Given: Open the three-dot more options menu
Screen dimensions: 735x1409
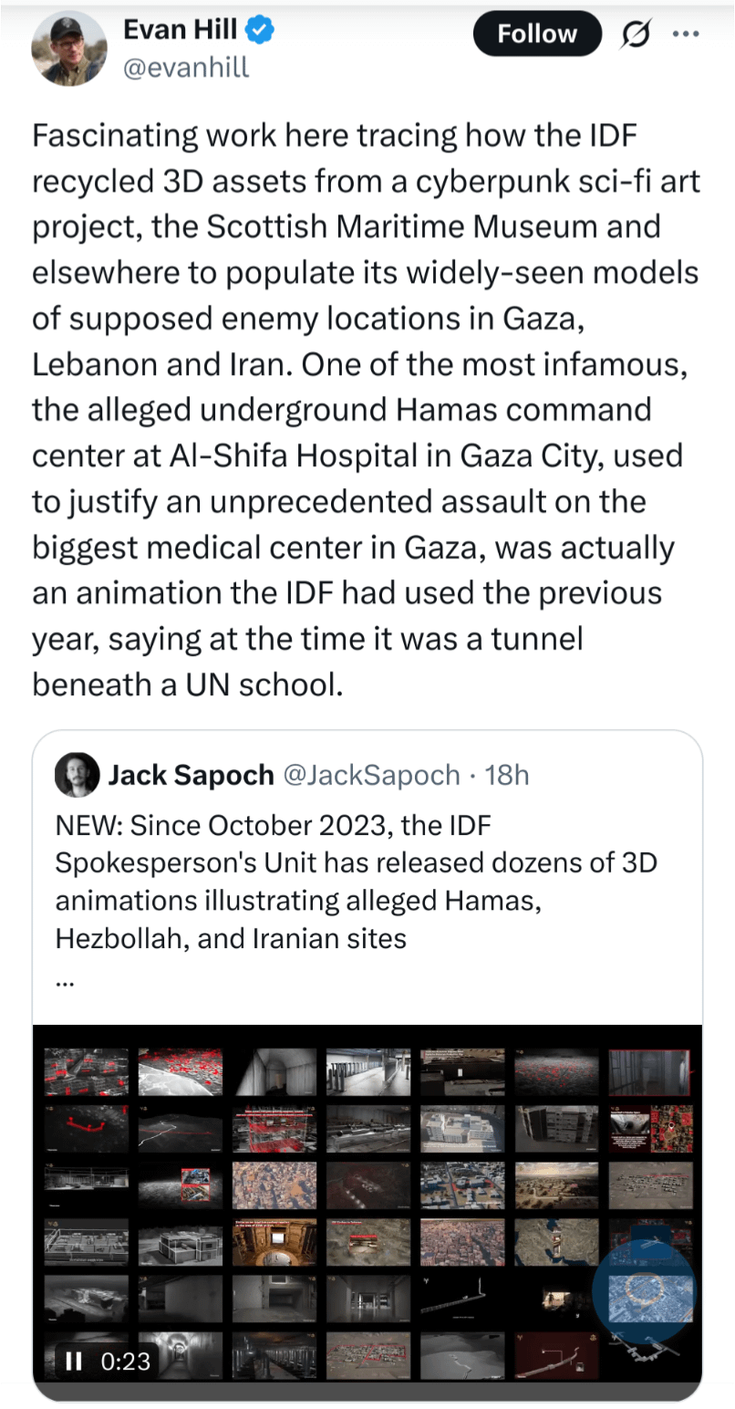Looking at the screenshot, I should [x=684, y=34].
